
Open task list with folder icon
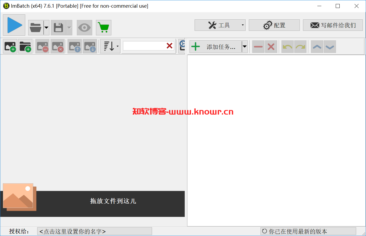point(36,28)
